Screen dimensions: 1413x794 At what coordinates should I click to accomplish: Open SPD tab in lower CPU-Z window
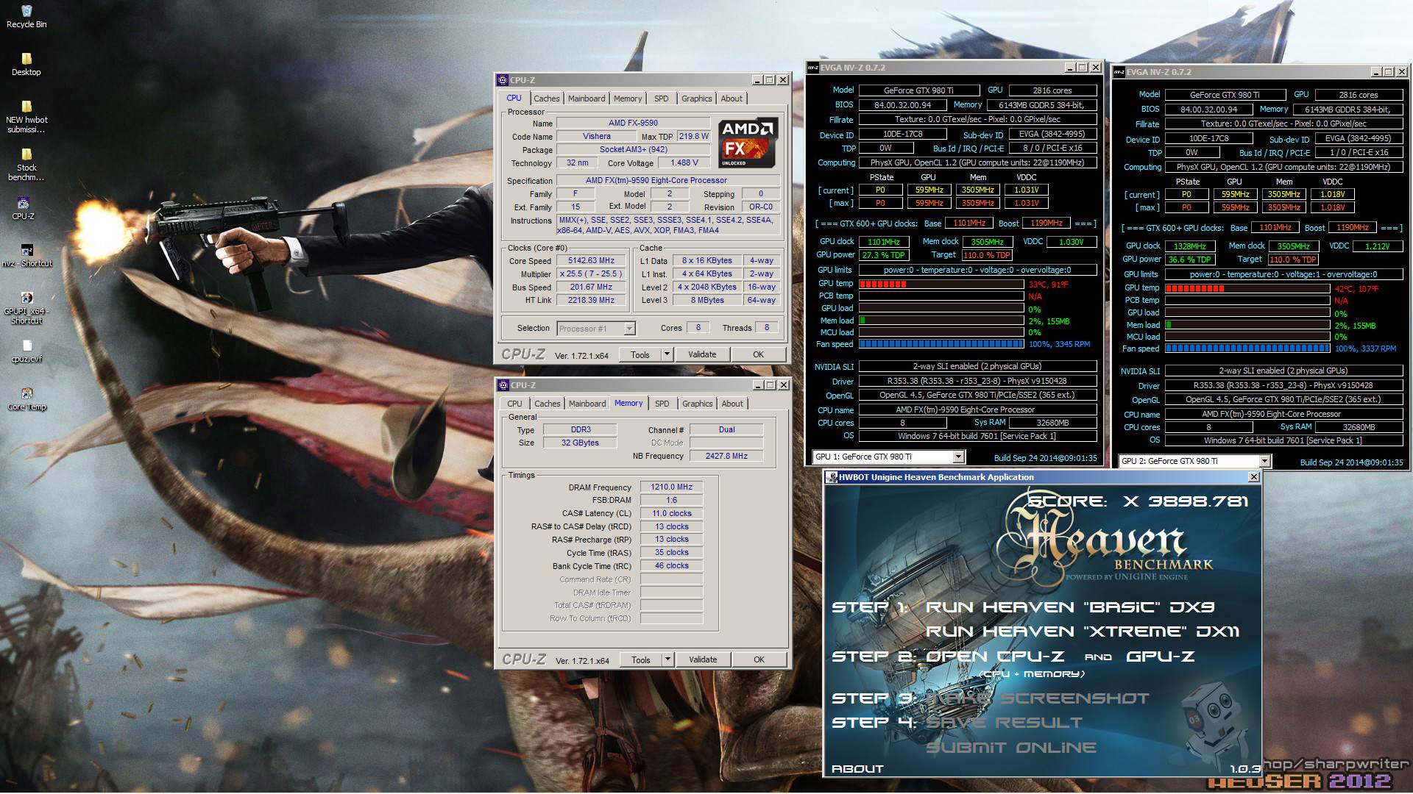tap(662, 404)
